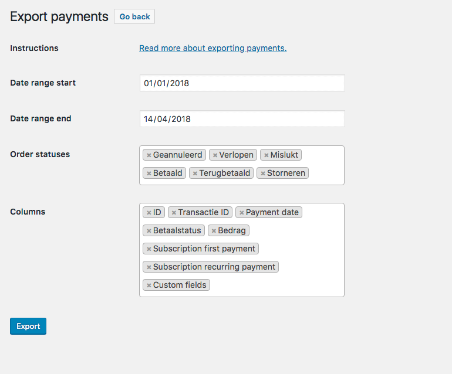
Task: Remove Subscription first payment column tag
Action: [x=149, y=249]
